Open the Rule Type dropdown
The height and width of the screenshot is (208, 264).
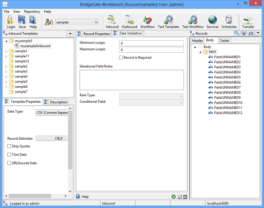(x=151, y=96)
